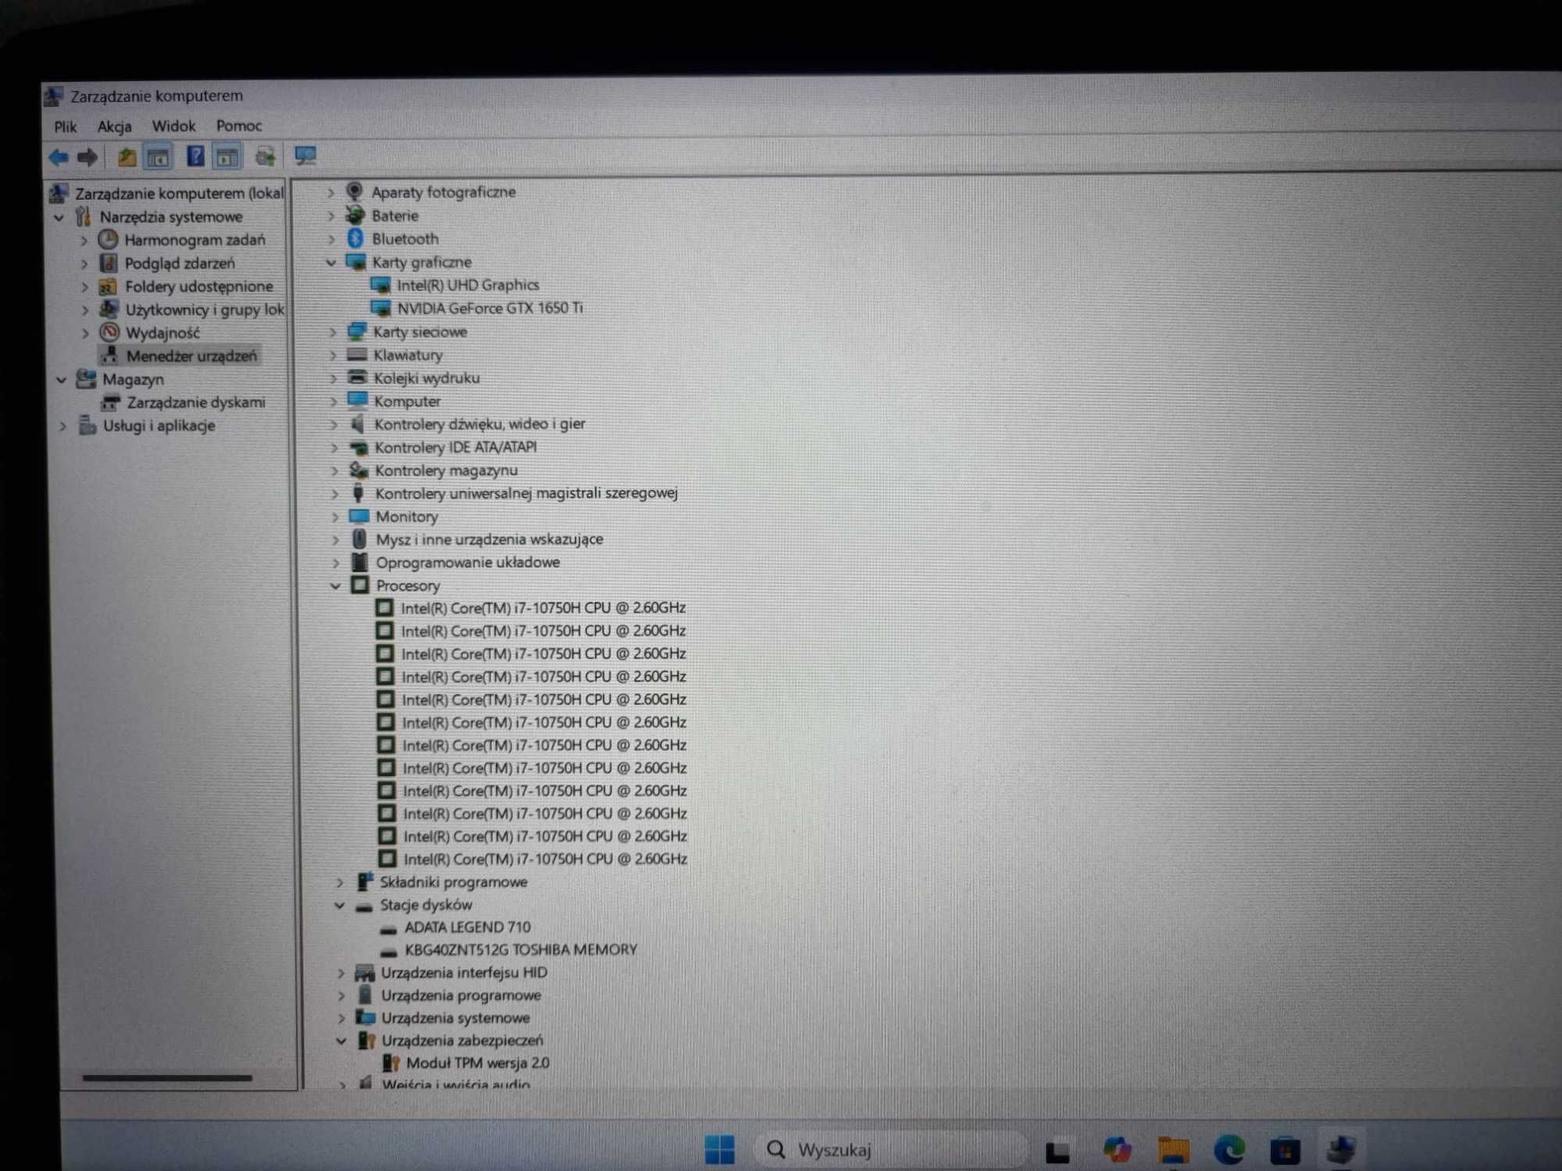Click the Kontrolery uniwersalnej magistrali USB icon

coord(358,493)
